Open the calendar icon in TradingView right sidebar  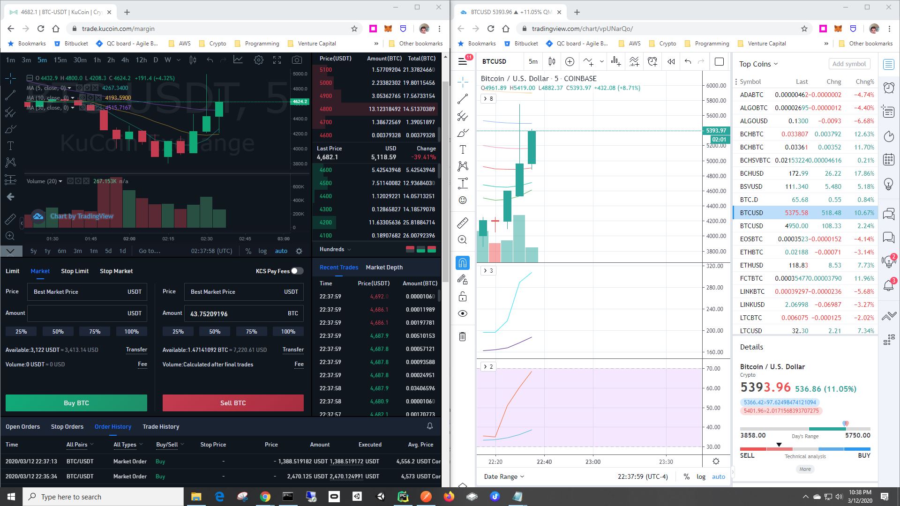[x=889, y=160]
